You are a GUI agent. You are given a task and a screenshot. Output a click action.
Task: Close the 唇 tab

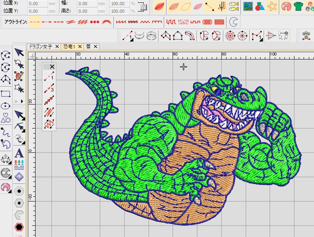95,47
